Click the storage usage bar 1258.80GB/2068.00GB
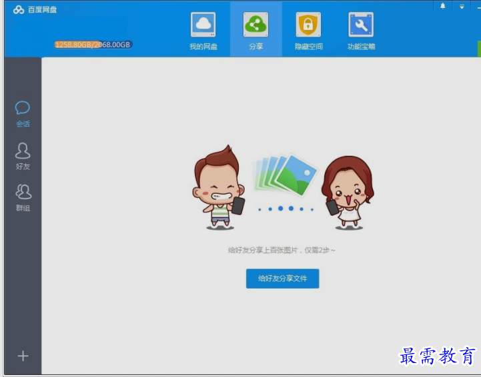This screenshot has width=481, height=377. (93, 45)
